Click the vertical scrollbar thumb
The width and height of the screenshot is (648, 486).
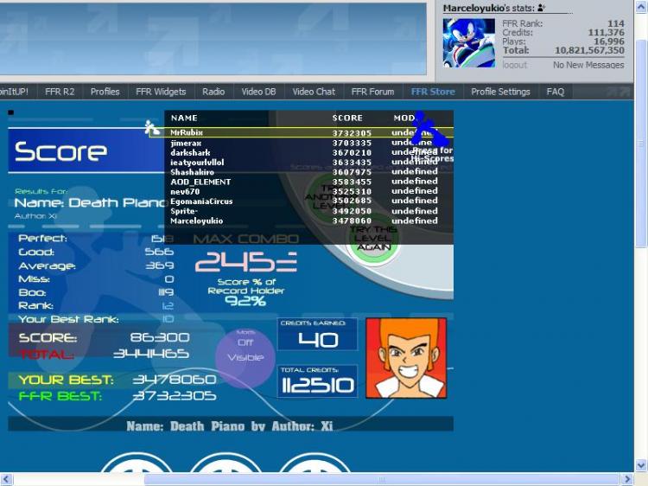point(641,143)
